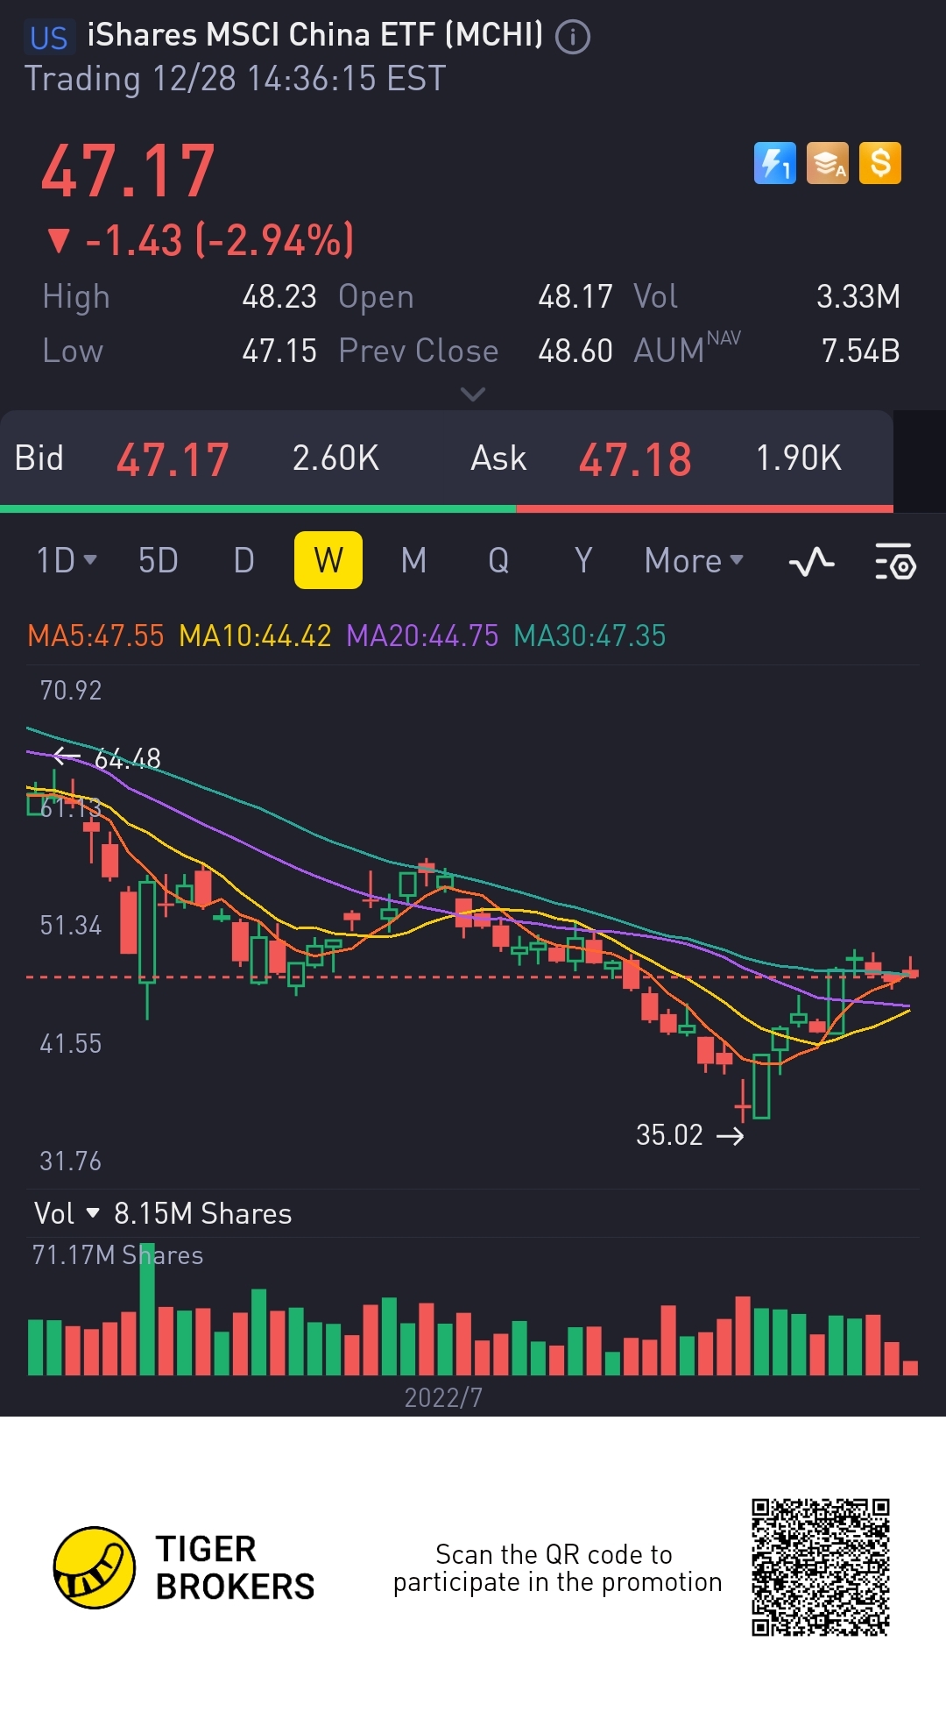946x1719 pixels.
Task: Open the info icon next to MCHI
Action: click(x=573, y=37)
